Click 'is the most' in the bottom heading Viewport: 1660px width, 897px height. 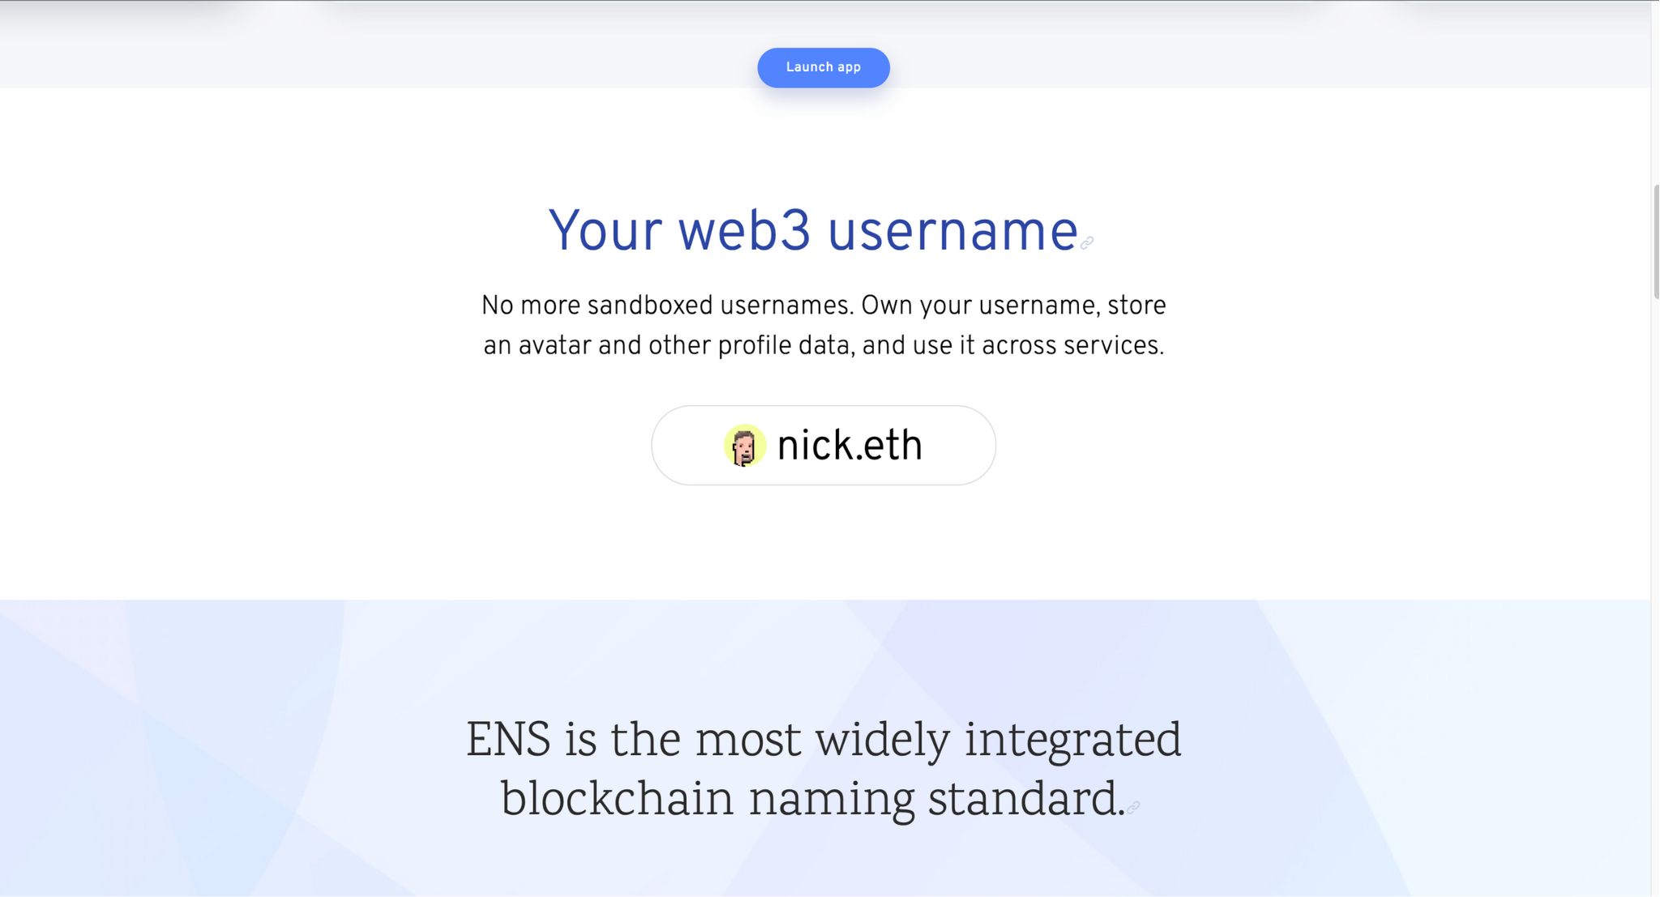pos(682,741)
